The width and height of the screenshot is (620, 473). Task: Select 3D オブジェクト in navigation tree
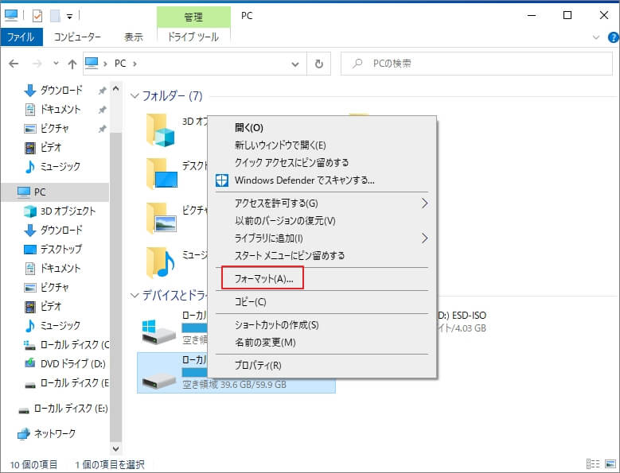click(x=60, y=211)
